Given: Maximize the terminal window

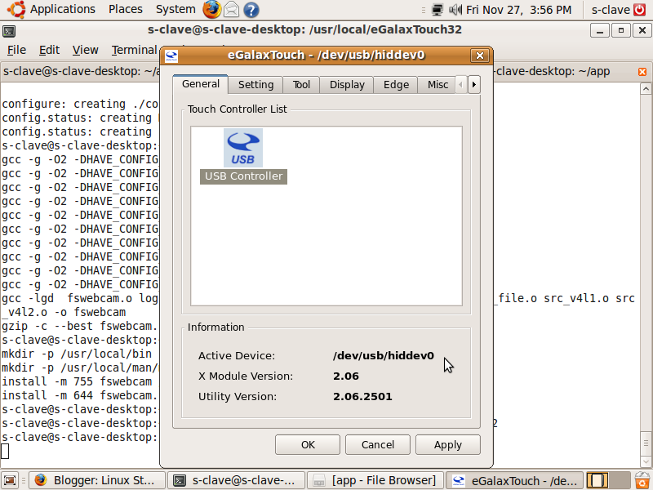Looking at the screenshot, I should 621,30.
